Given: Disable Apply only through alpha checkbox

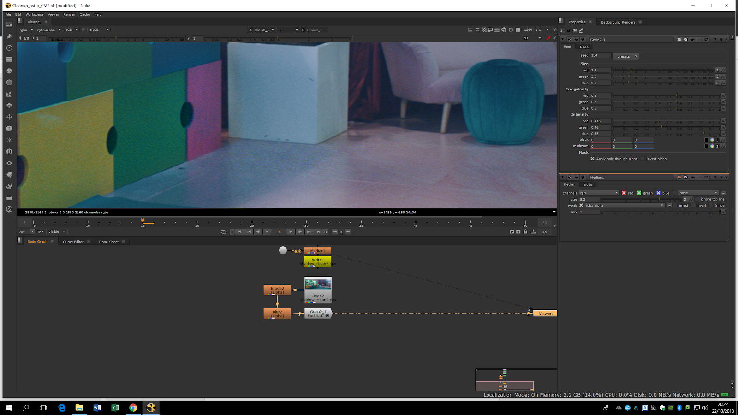Looking at the screenshot, I should 592,159.
